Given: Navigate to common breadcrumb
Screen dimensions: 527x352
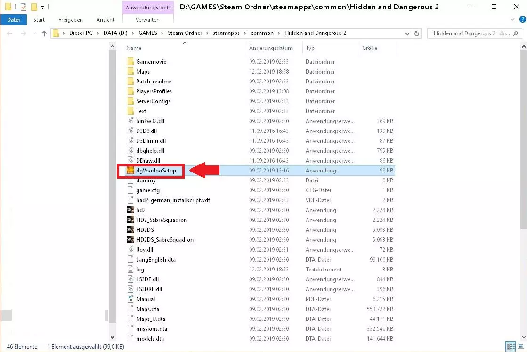Looking at the screenshot, I should [x=262, y=33].
